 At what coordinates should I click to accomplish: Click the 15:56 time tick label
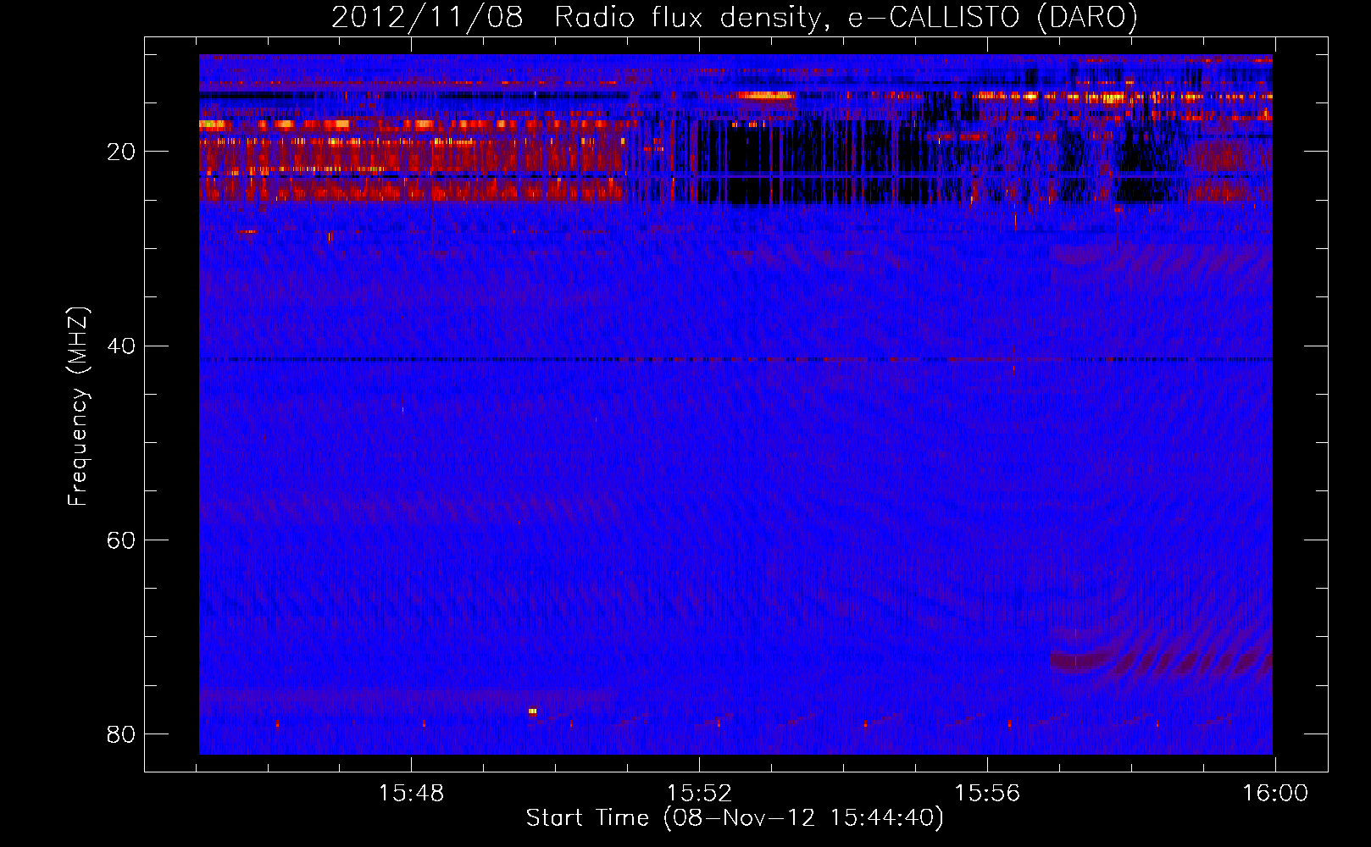pyautogui.click(x=987, y=794)
